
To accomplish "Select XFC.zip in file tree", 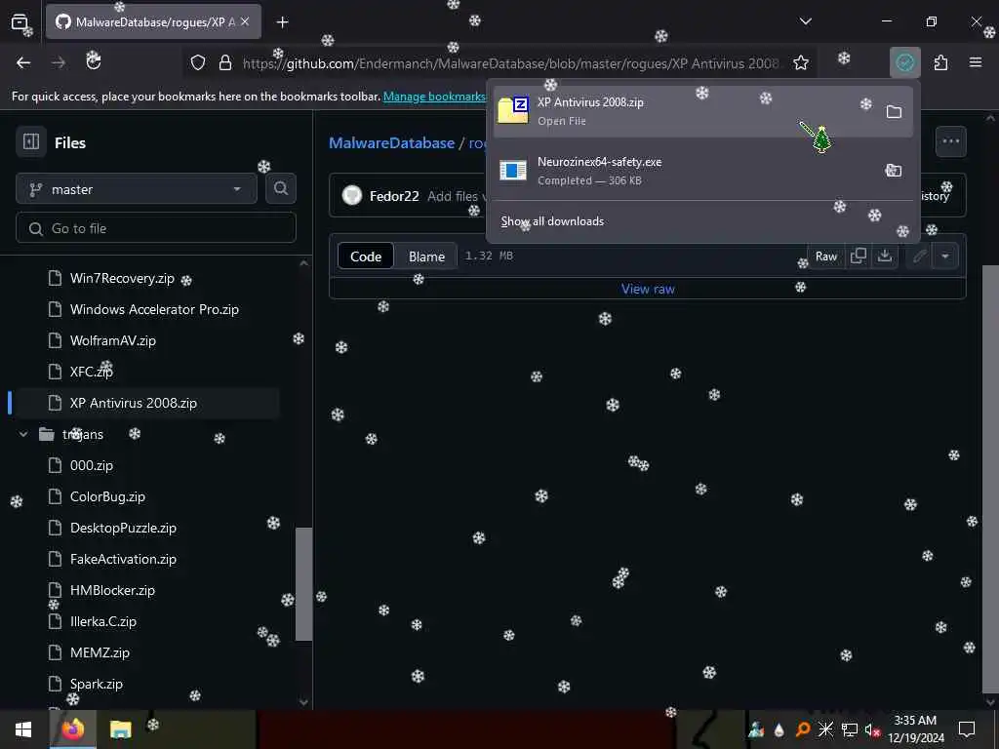I will 91,372.
